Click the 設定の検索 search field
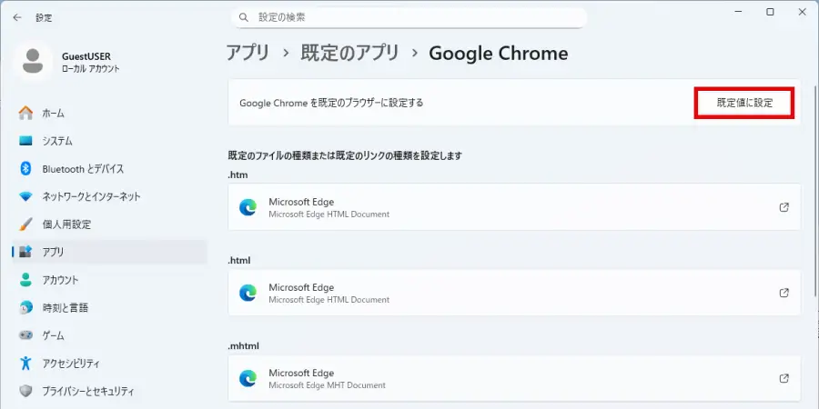 click(x=409, y=18)
